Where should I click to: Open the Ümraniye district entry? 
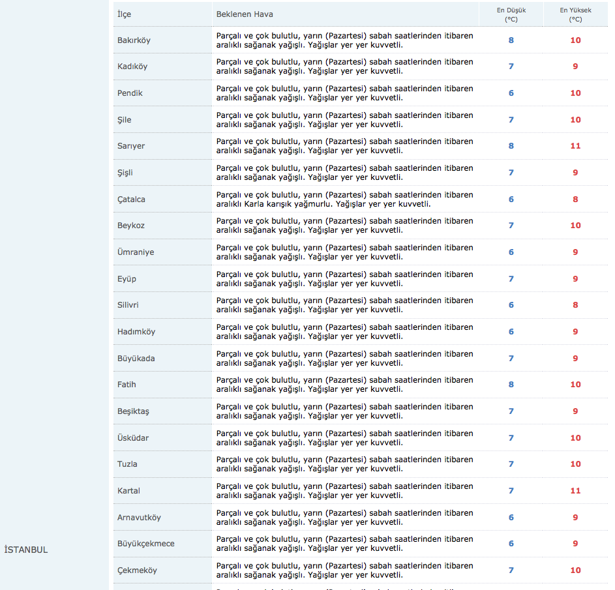[x=136, y=252]
